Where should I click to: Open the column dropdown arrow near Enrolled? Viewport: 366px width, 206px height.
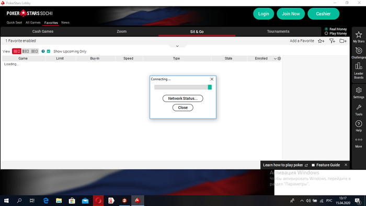[275, 59]
